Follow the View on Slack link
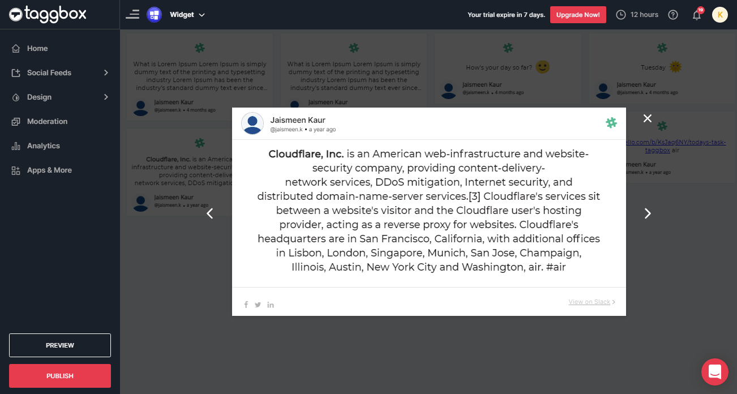 591,302
